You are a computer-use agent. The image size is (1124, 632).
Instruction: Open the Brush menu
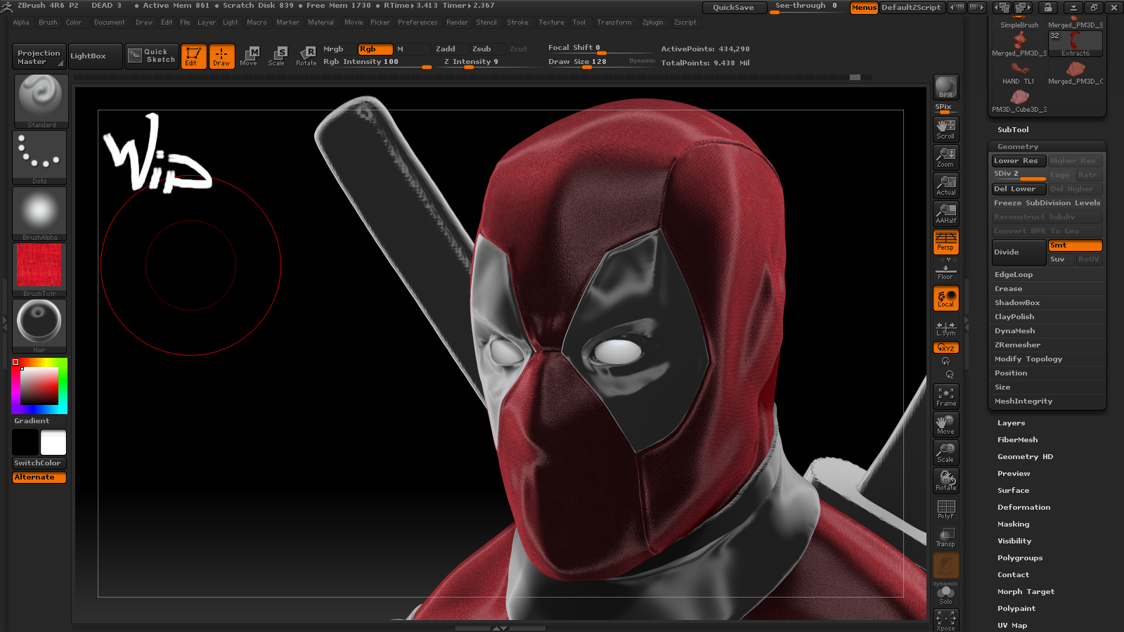point(48,22)
